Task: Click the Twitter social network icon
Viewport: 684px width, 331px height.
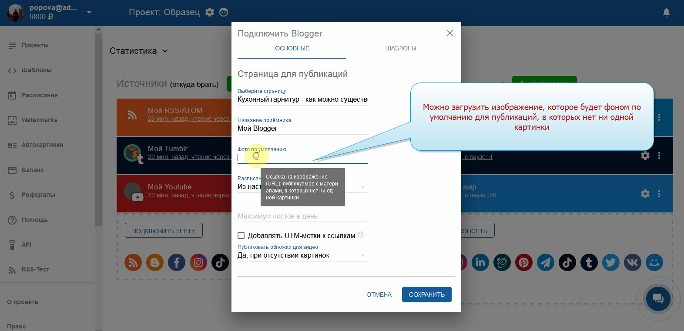Action: (x=610, y=262)
